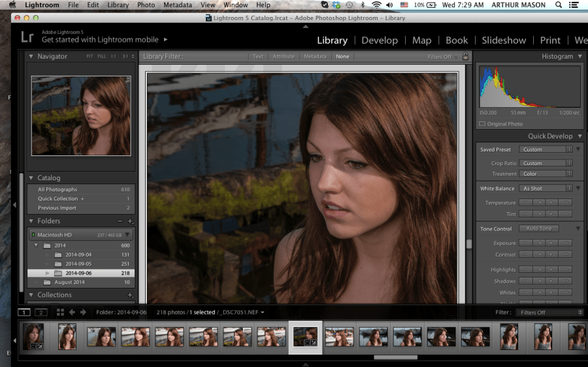588x367 pixels.
Task: Click the minus icon on Folders panel
Action: (120, 221)
